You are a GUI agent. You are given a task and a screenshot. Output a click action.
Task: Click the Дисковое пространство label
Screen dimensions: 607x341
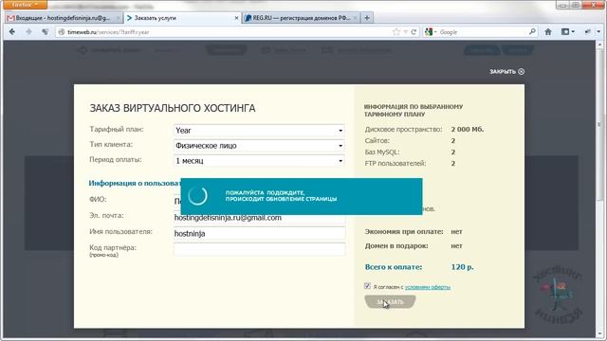point(403,130)
